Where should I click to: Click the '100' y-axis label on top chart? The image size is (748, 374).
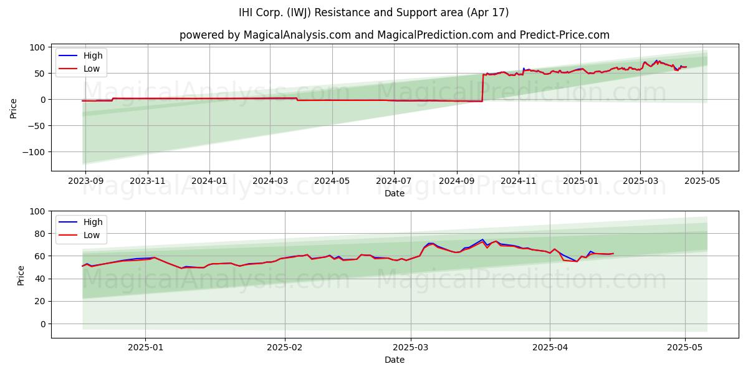coord(38,47)
